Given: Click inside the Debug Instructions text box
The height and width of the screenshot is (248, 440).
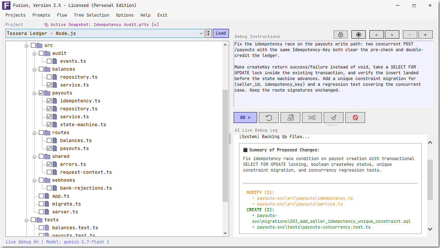Looking at the screenshot, I should (333, 74).
